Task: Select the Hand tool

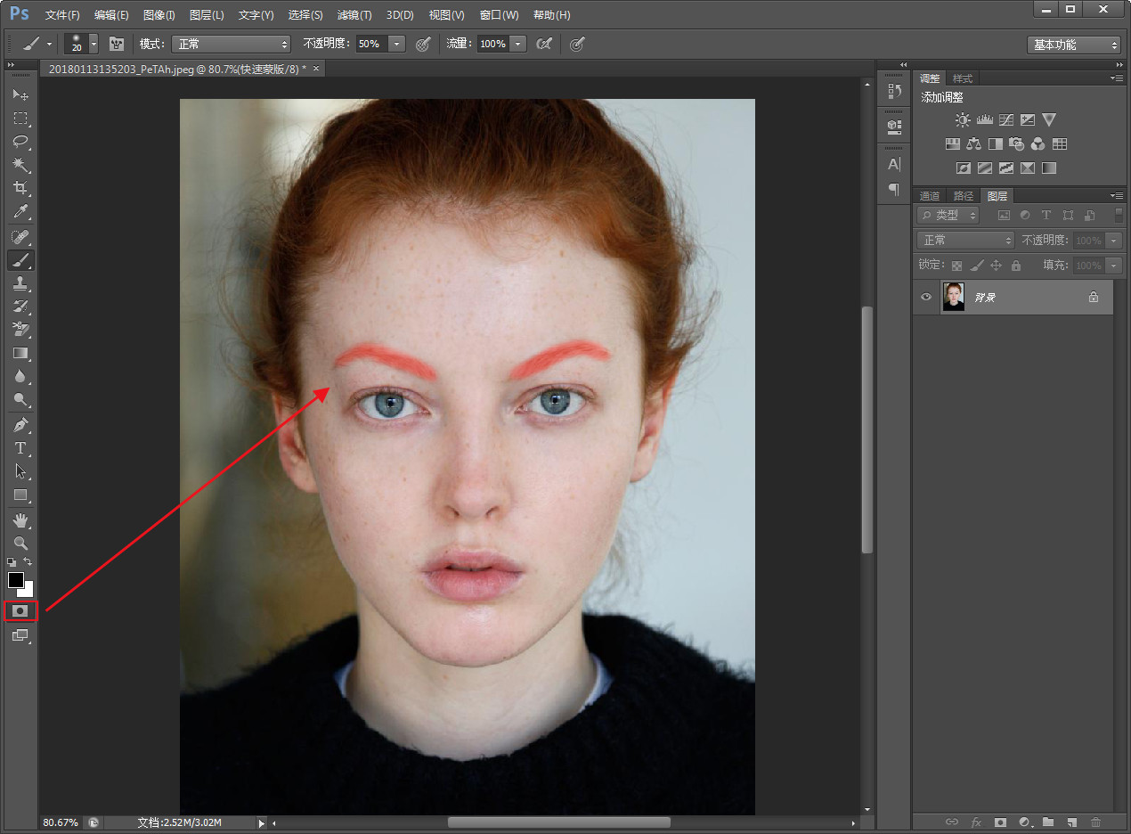Action: 20,519
